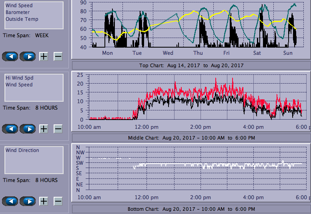Click the plus button beside the middle chart
This screenshot has width=311, height=214.
tap(44, 129)
